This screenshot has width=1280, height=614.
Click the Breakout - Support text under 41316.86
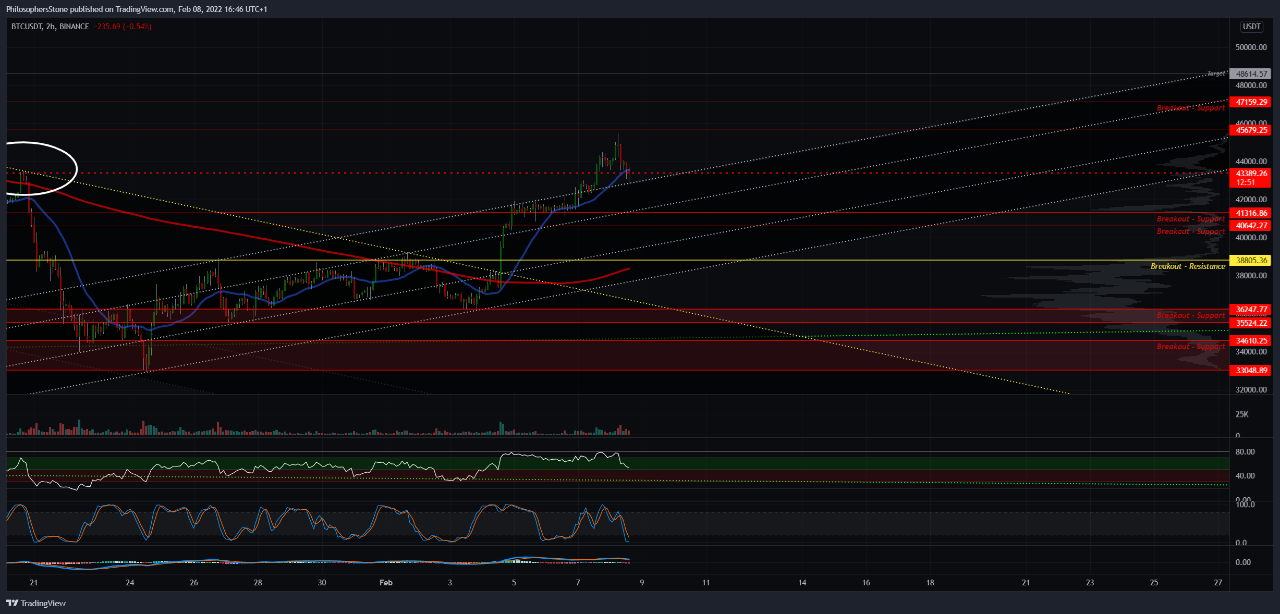point(1191,219)
